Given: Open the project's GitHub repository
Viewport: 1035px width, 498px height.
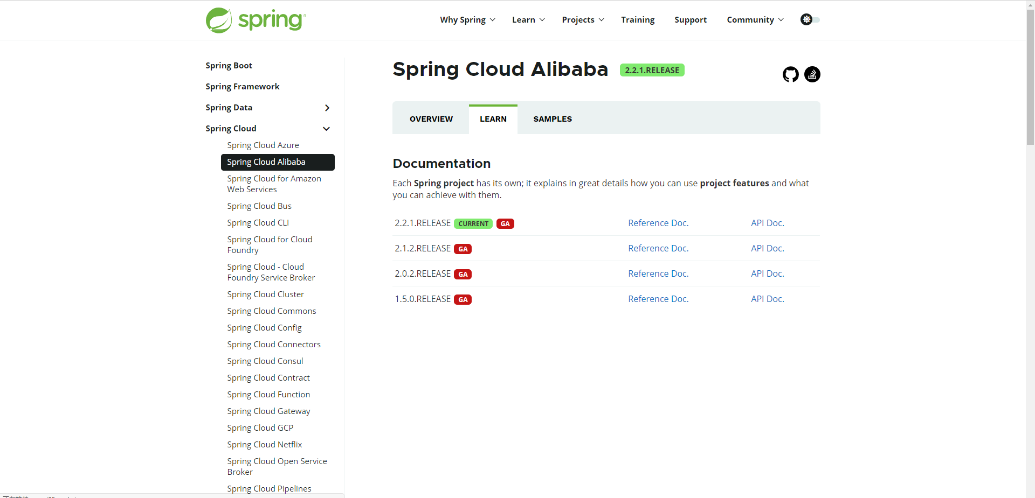Looking at the screenshot, I should (x=790, y=74).
